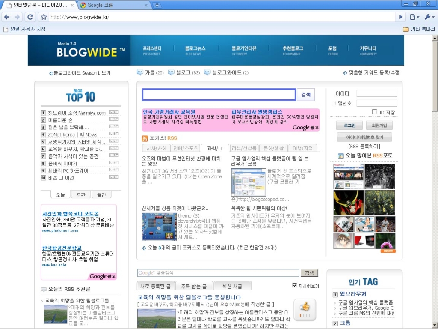Click the 비밀번호 input field
The image size is (438, 329).
tap(377, 103)
